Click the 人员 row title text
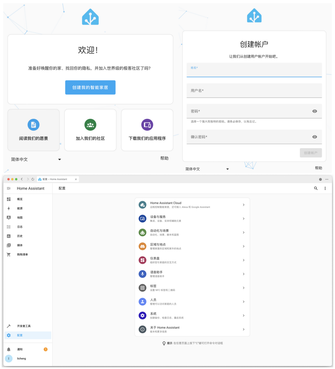 point(153,300)
